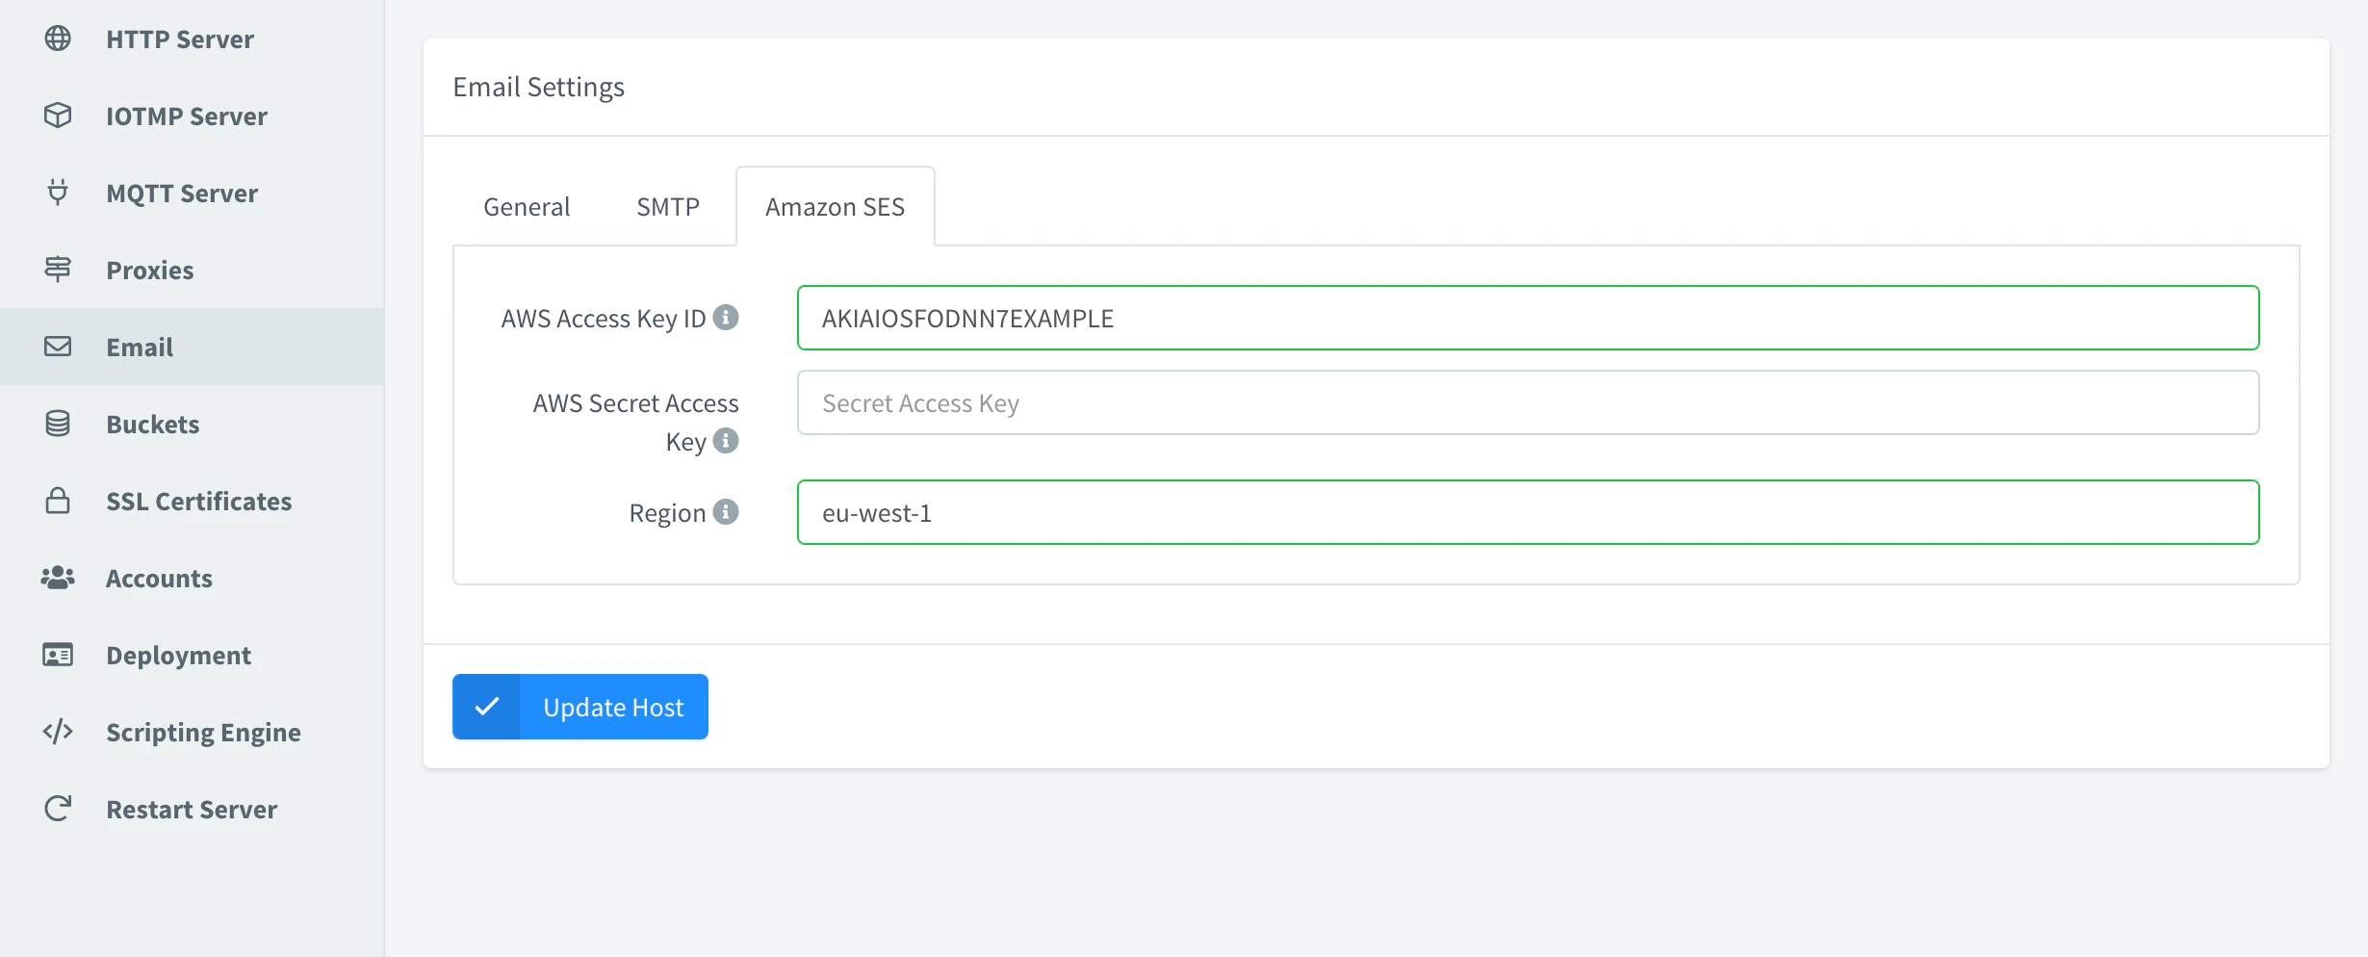Click the MQTT Server plug icon
2368x957 pixels.
pos(58,193)
